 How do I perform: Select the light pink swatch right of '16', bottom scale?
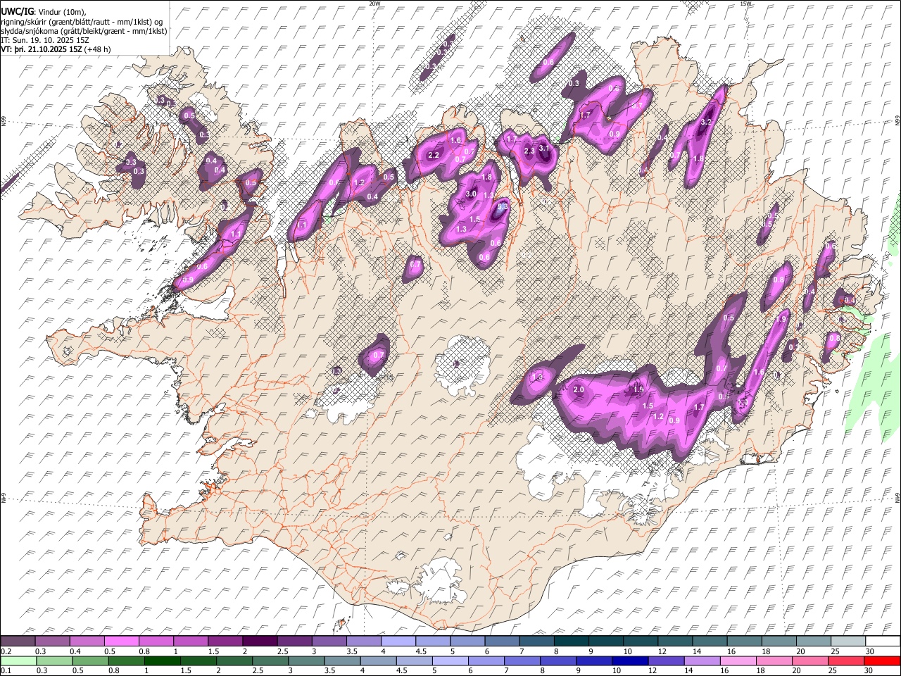738,661
